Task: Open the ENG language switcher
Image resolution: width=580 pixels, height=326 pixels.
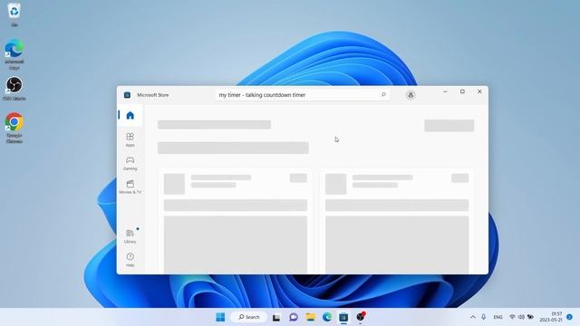Action: pos(498,317)
